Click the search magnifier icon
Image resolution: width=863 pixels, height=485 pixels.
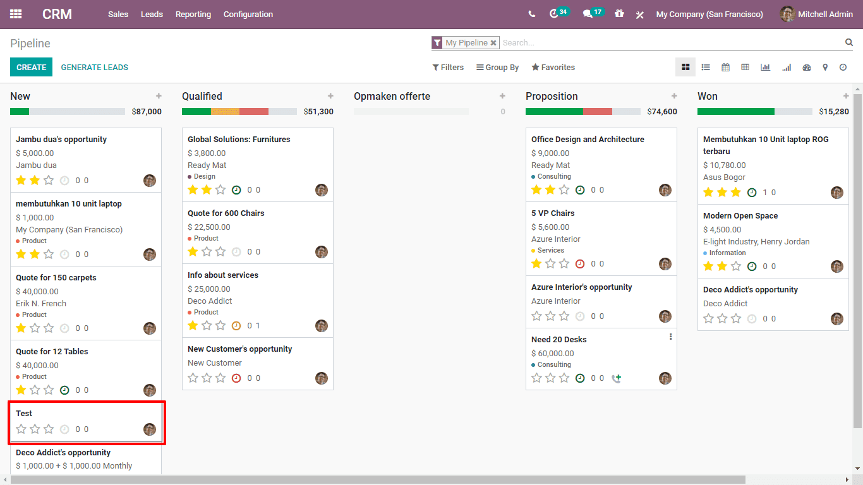(849, 42)
